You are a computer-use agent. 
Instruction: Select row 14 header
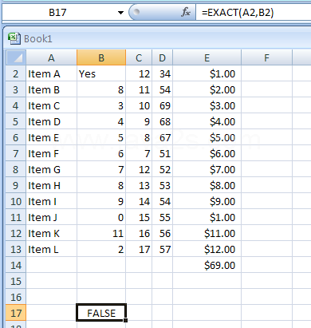[x=16, y=265]
